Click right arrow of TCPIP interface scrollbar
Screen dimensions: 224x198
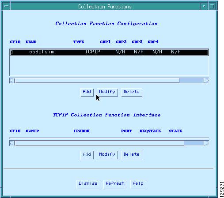tap(206, 143)
